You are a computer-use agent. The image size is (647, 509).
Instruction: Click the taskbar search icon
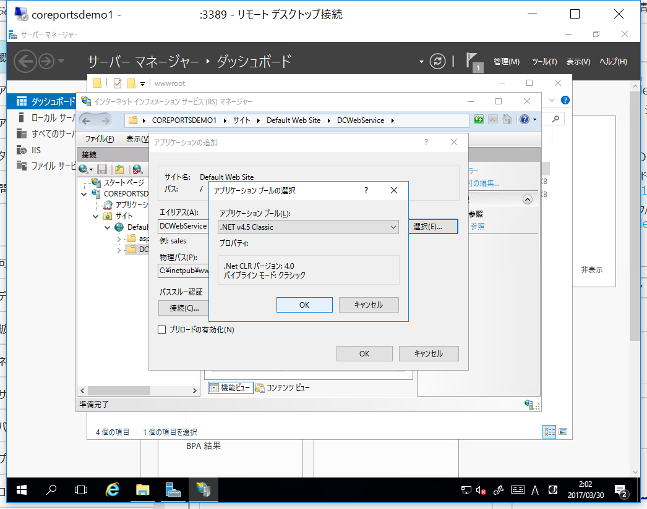click(x=51, y=490)
